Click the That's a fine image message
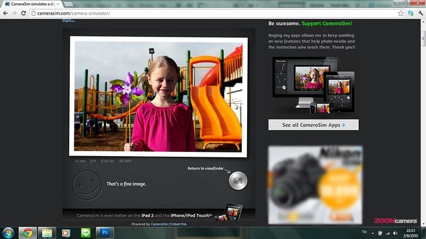This screenshot has width=426, height=239. 126,184
